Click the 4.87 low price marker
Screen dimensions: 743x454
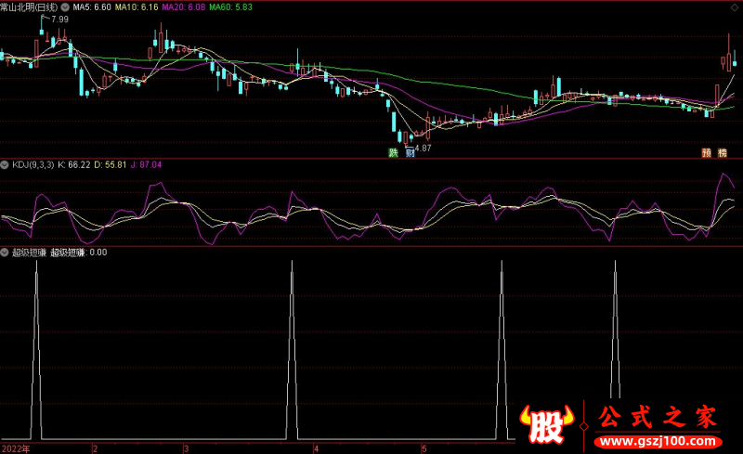point(423,148)
